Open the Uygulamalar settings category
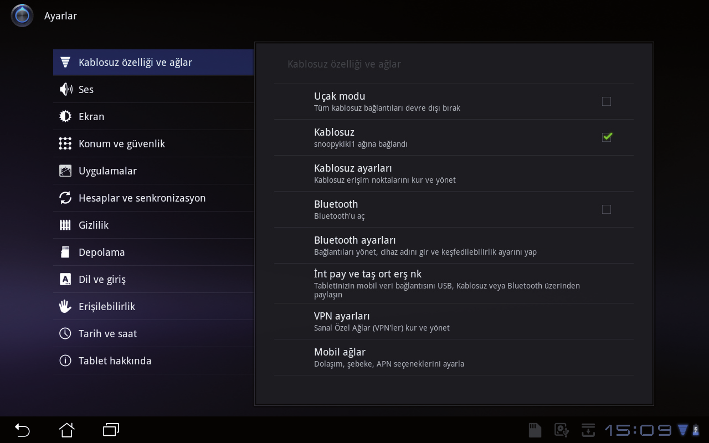 [153, 171]
